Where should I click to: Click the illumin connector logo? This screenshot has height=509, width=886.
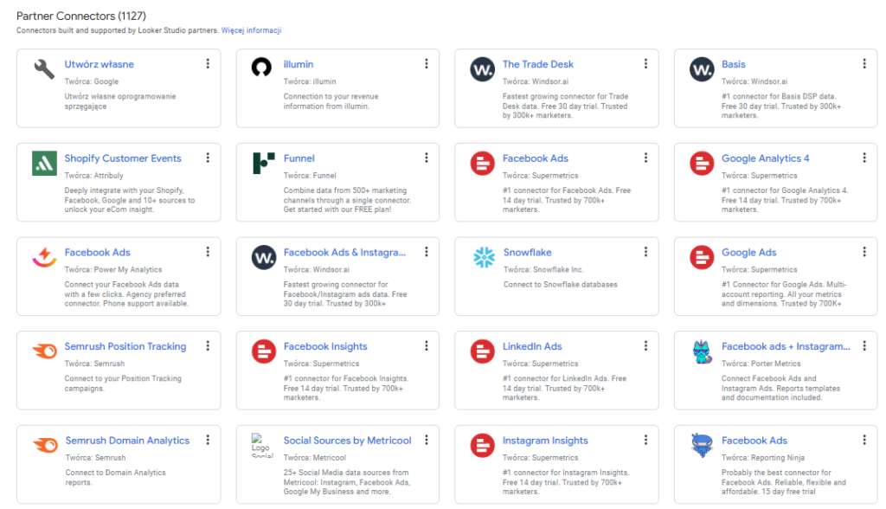pos(263,69)
